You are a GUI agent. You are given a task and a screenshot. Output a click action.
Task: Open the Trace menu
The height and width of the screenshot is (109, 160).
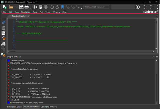pos(35,12)
